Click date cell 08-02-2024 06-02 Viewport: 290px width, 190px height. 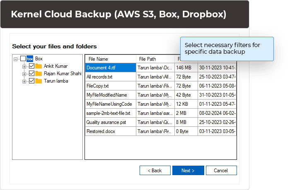point(217,113)
